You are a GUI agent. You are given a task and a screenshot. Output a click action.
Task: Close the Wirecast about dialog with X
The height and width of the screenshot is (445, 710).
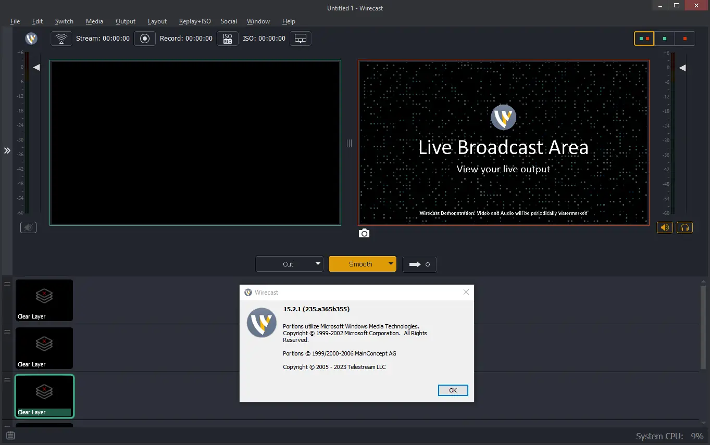pyautogui.click(x=466, y=292)
